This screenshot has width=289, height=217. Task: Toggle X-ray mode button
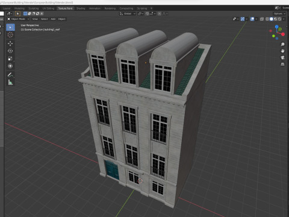pyautogui.click(x=262, y=19)
